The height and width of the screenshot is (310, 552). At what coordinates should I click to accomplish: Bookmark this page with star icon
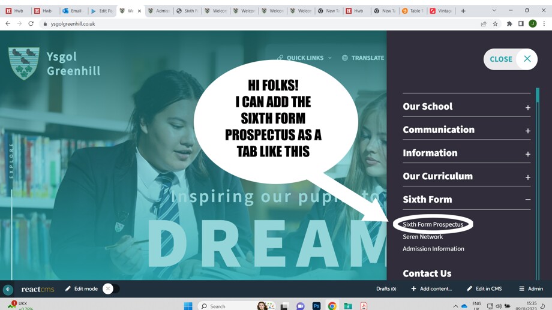496,24
